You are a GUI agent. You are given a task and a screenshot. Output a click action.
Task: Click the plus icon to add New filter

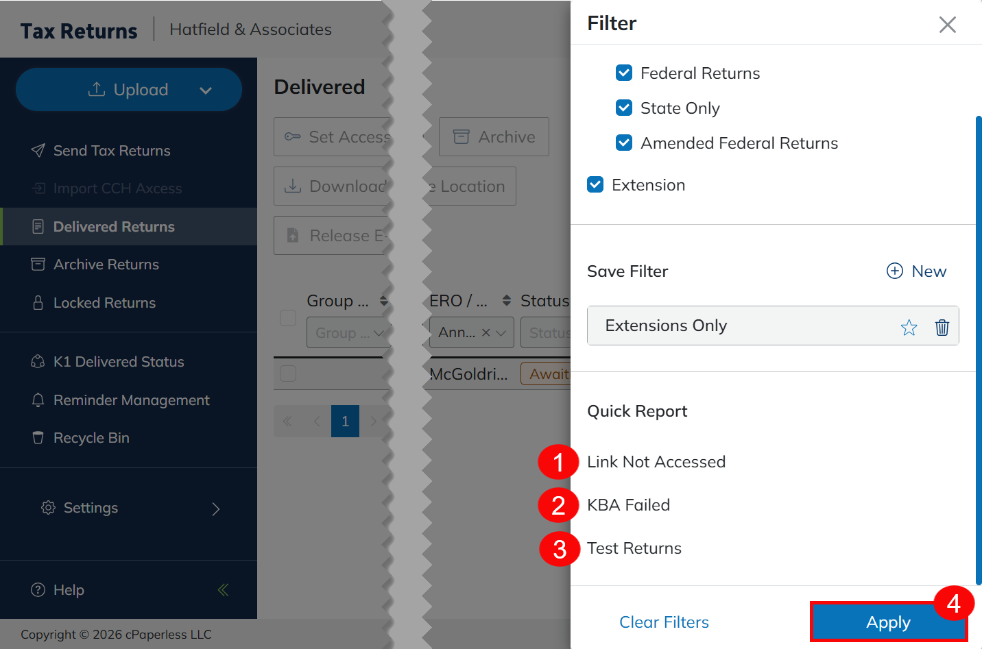895,271
